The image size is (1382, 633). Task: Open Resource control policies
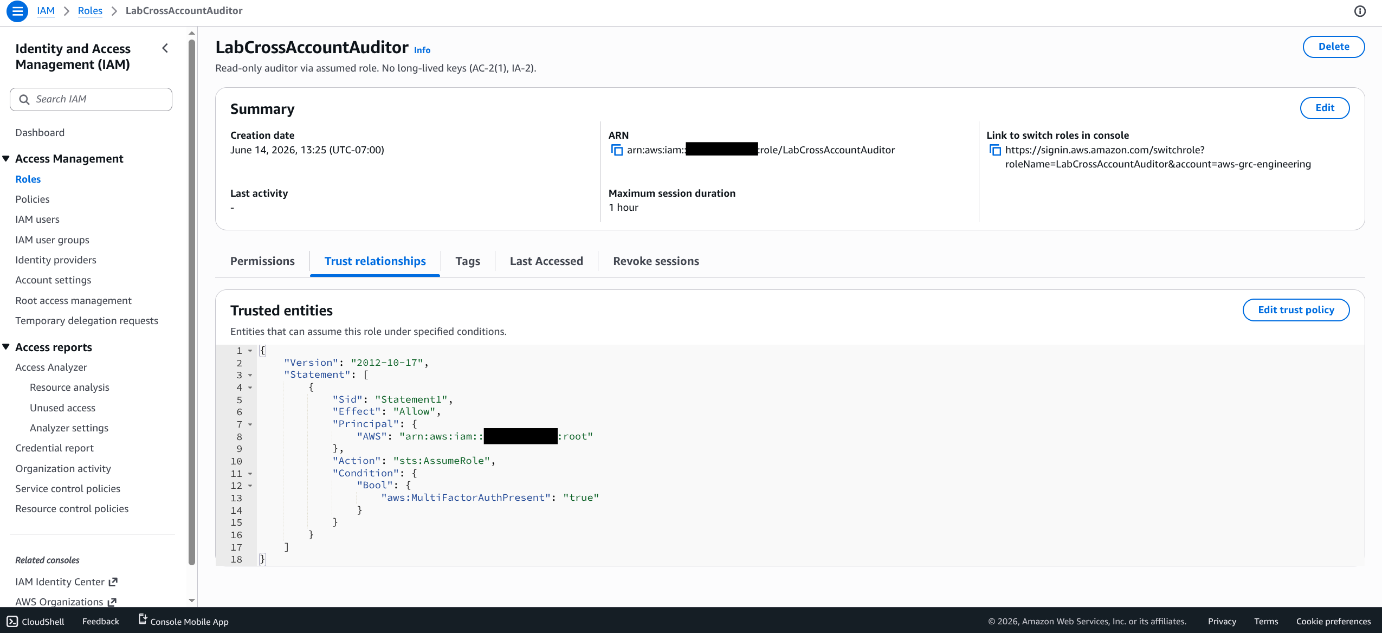tap(72, 508)
